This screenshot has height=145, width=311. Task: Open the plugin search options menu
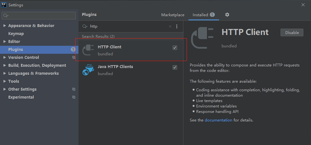177,26
